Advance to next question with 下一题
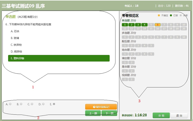Viewport: 193px width, 121px height. point(109,113)
